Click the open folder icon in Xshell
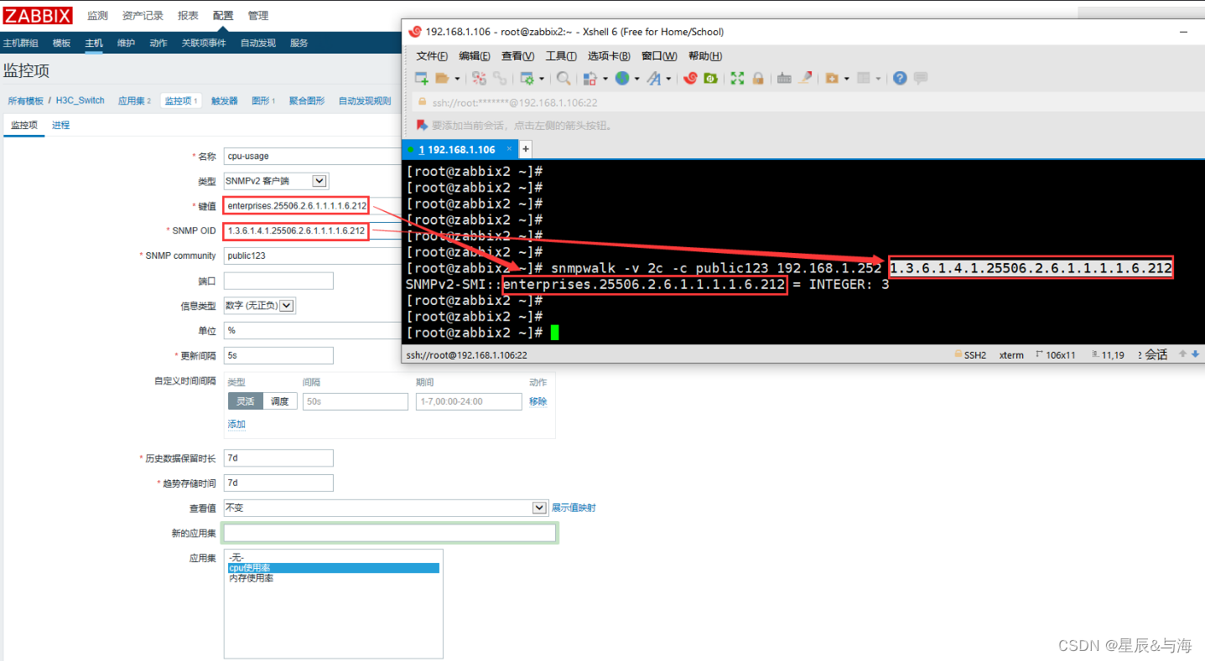The image size is (1205, 661). [442, 78]
